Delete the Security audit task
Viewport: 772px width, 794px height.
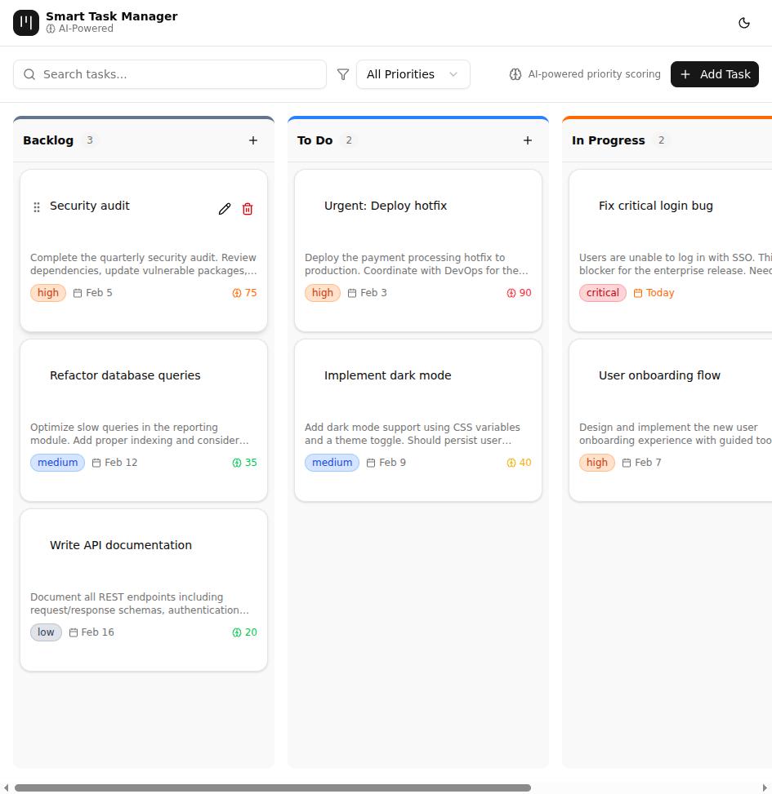click(248, 209)
